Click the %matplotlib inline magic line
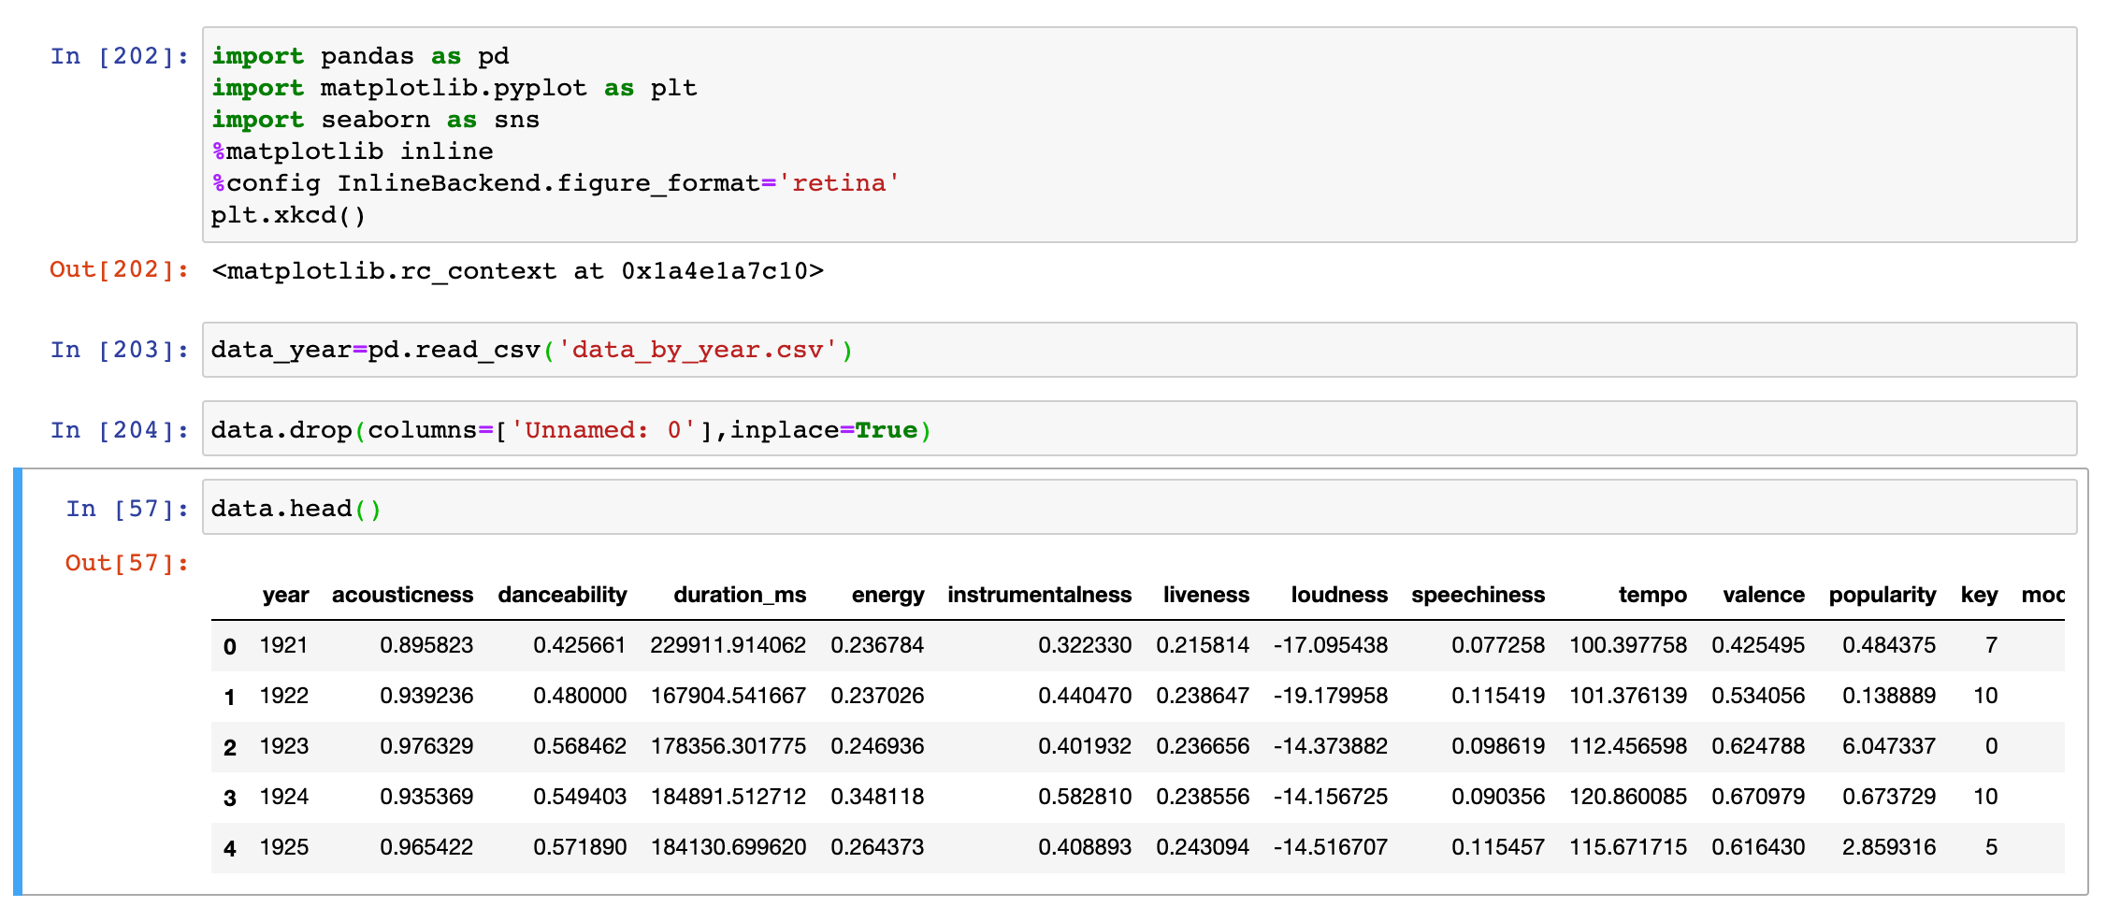Viewport: 2106px width, 907px height. (x=353, y=151)
